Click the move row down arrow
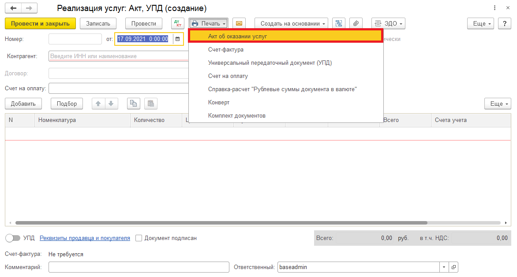 pyautogui.click(x=111, y=103)
